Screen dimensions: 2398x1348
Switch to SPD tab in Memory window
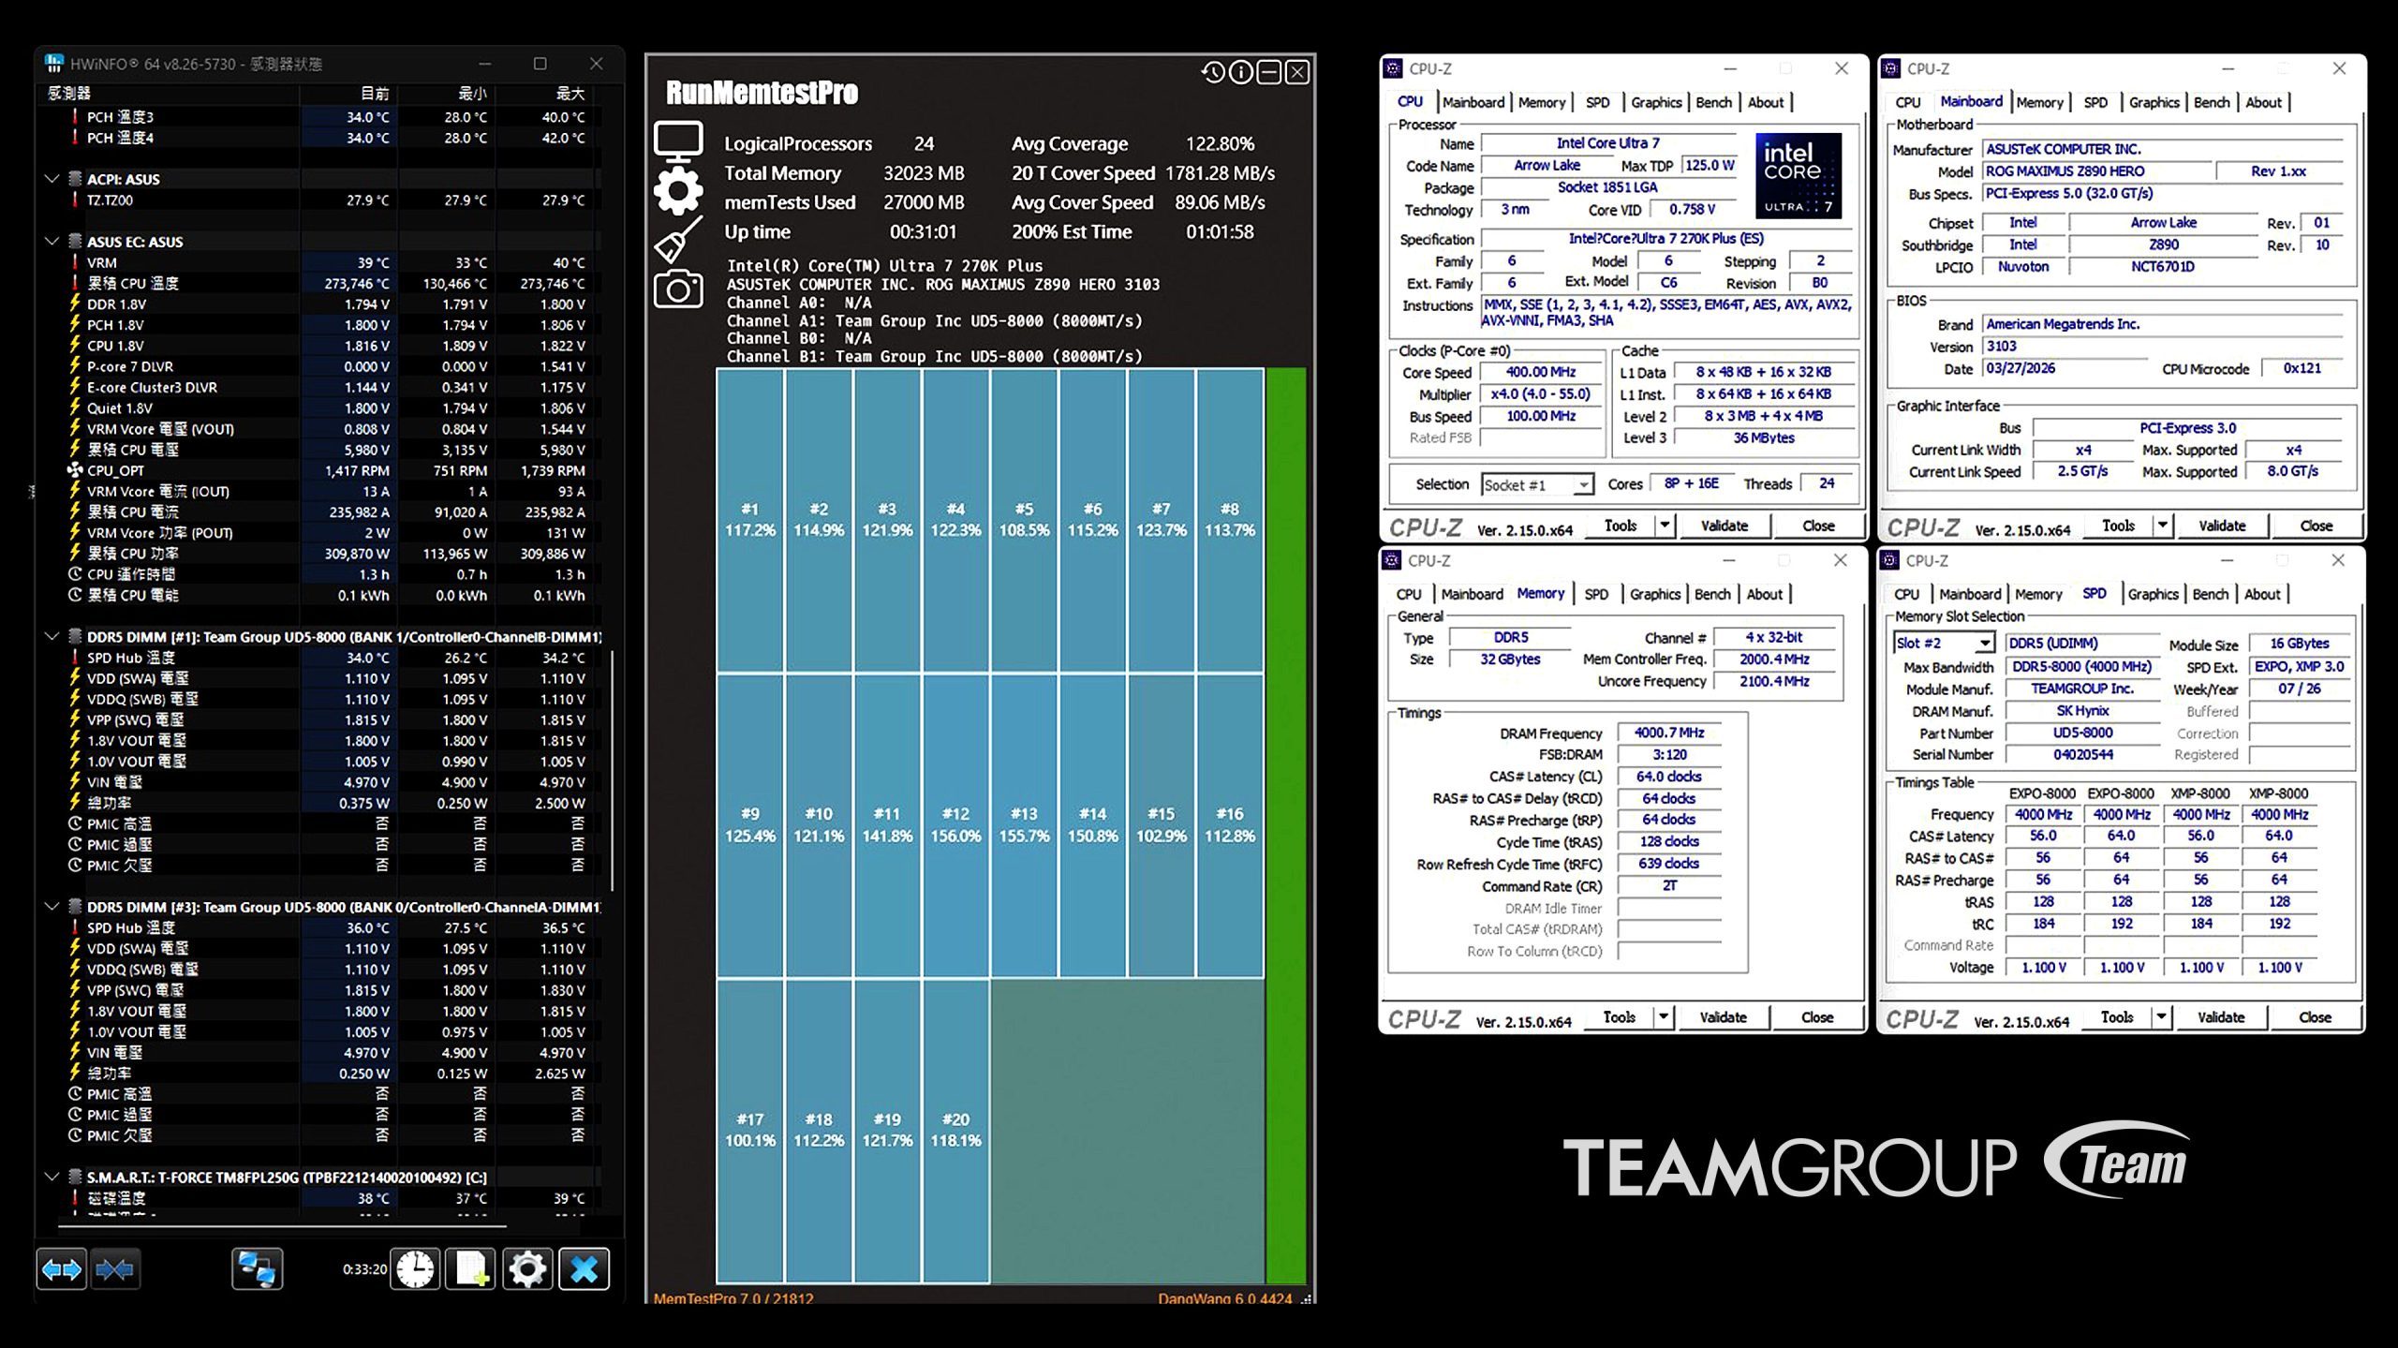coord(1596,594)
